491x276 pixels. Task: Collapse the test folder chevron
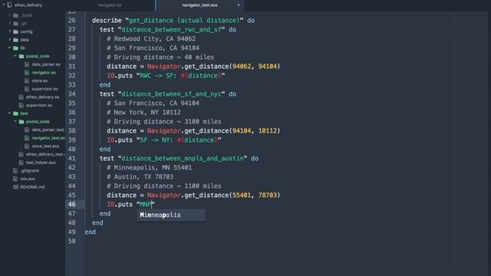10,113
